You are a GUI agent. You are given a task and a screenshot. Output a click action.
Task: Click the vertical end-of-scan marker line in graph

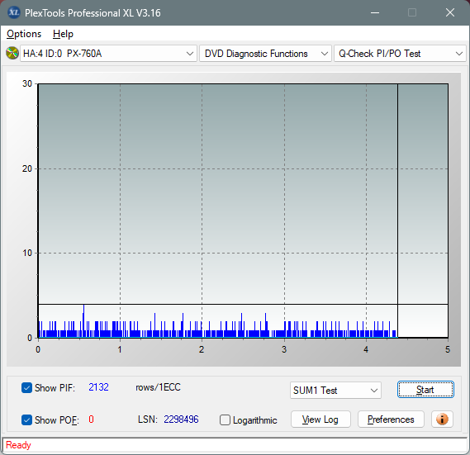398,210
